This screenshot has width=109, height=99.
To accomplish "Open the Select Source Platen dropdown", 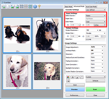I will click(96, 16).
